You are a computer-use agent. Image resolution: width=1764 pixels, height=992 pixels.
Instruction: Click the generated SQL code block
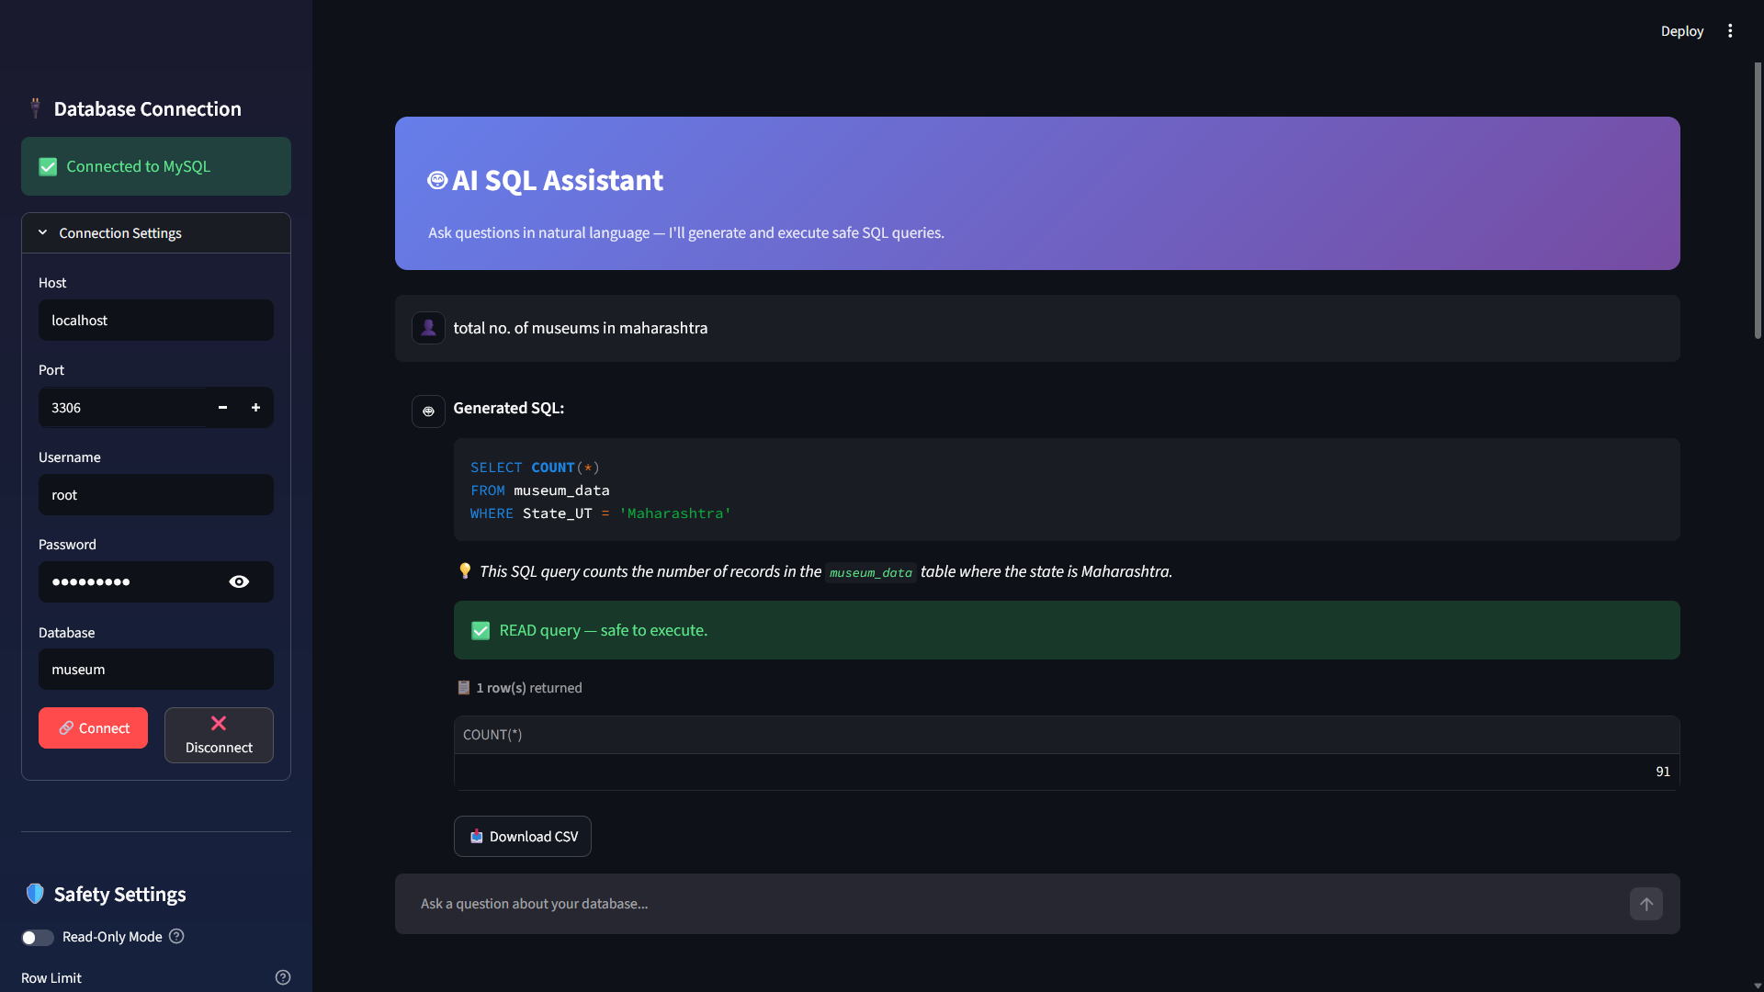pos(1067,490)
